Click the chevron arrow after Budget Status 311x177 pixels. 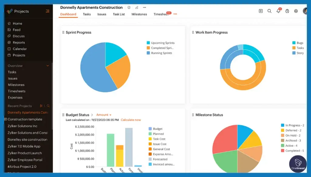[x=92, y=115]
